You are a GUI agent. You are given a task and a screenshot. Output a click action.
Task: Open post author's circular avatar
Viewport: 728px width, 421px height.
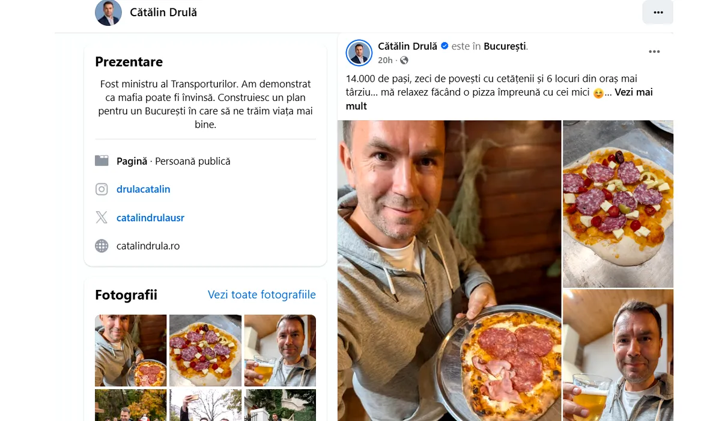pos(359,53)
